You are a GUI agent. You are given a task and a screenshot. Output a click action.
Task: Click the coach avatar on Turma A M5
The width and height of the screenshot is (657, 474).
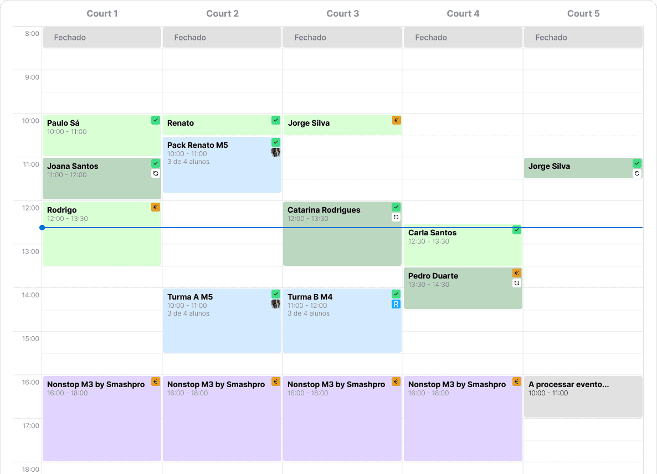[276, 304]
